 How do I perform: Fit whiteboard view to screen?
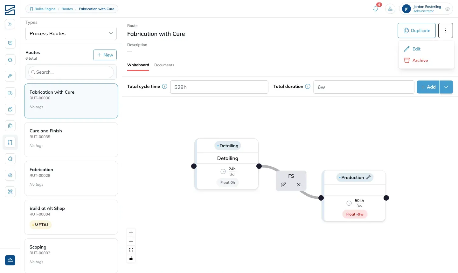[x=131, y=250]
